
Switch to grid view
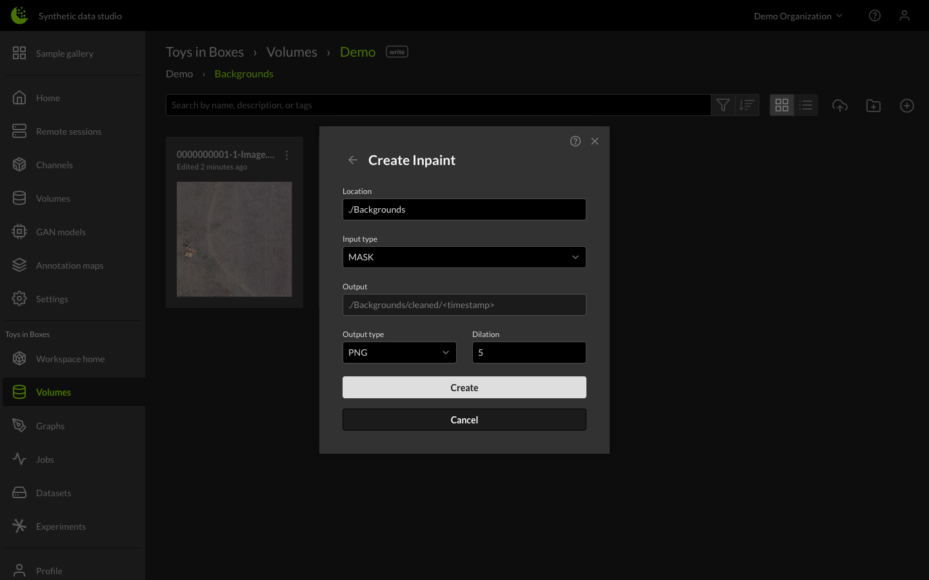coord(782,105)
